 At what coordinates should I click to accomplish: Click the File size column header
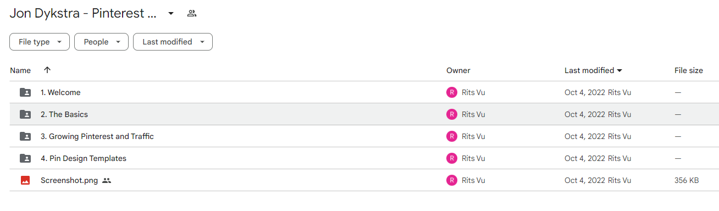[x=689, y=70]
